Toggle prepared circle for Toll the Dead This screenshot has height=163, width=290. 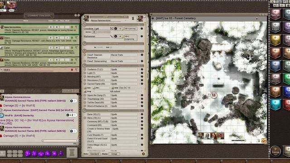coord(85,103)
